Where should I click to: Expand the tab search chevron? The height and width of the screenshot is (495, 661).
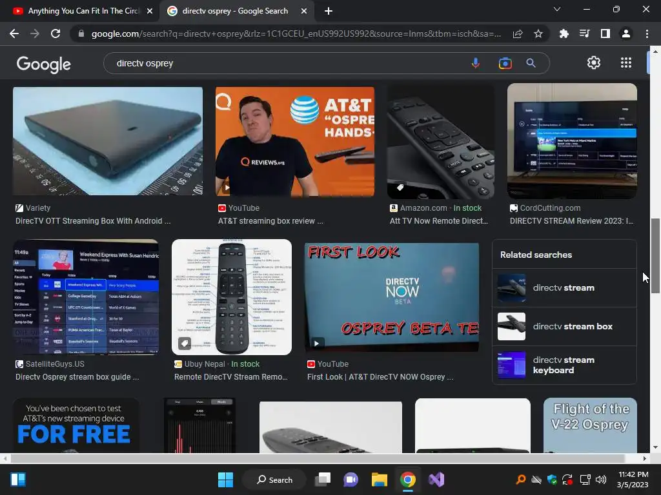click(x=557, y=9)
